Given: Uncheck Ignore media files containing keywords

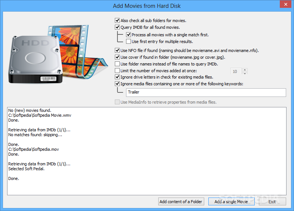Looking at the screenshot, I should 117,84.
